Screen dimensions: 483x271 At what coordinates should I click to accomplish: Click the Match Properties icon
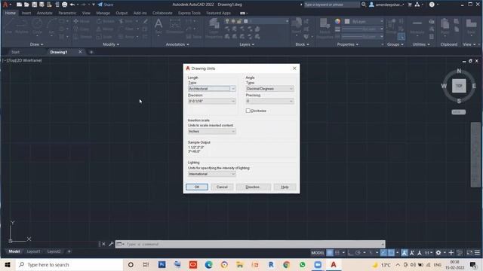pyautogui.click(x=325, y=28)
